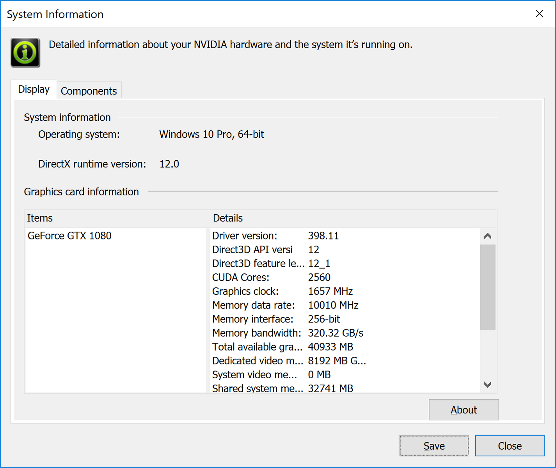Click the green NVIDIA info icon
Screen dimensions: 556x468
(25, 53)
